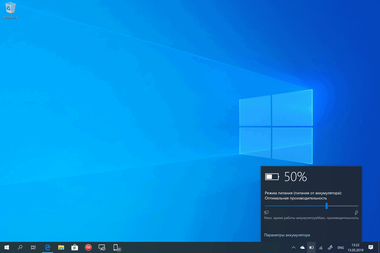
Task: Click the lightning best performance icon
Action: pyautogui.click(x=356, y=213)
